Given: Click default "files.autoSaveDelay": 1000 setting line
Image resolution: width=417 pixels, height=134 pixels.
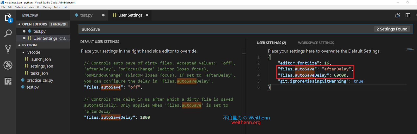Looking at the screenshot, I should (117, 117).
